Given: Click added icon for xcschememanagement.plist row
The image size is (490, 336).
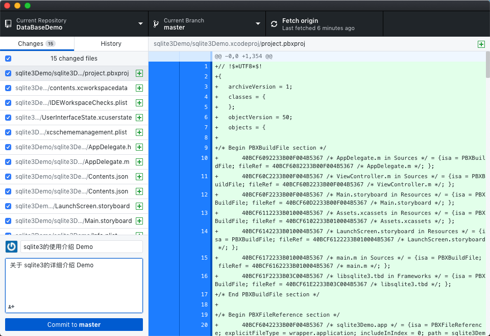Looking at the screenshot, I should pyautogui.click(x=139, y=132).
